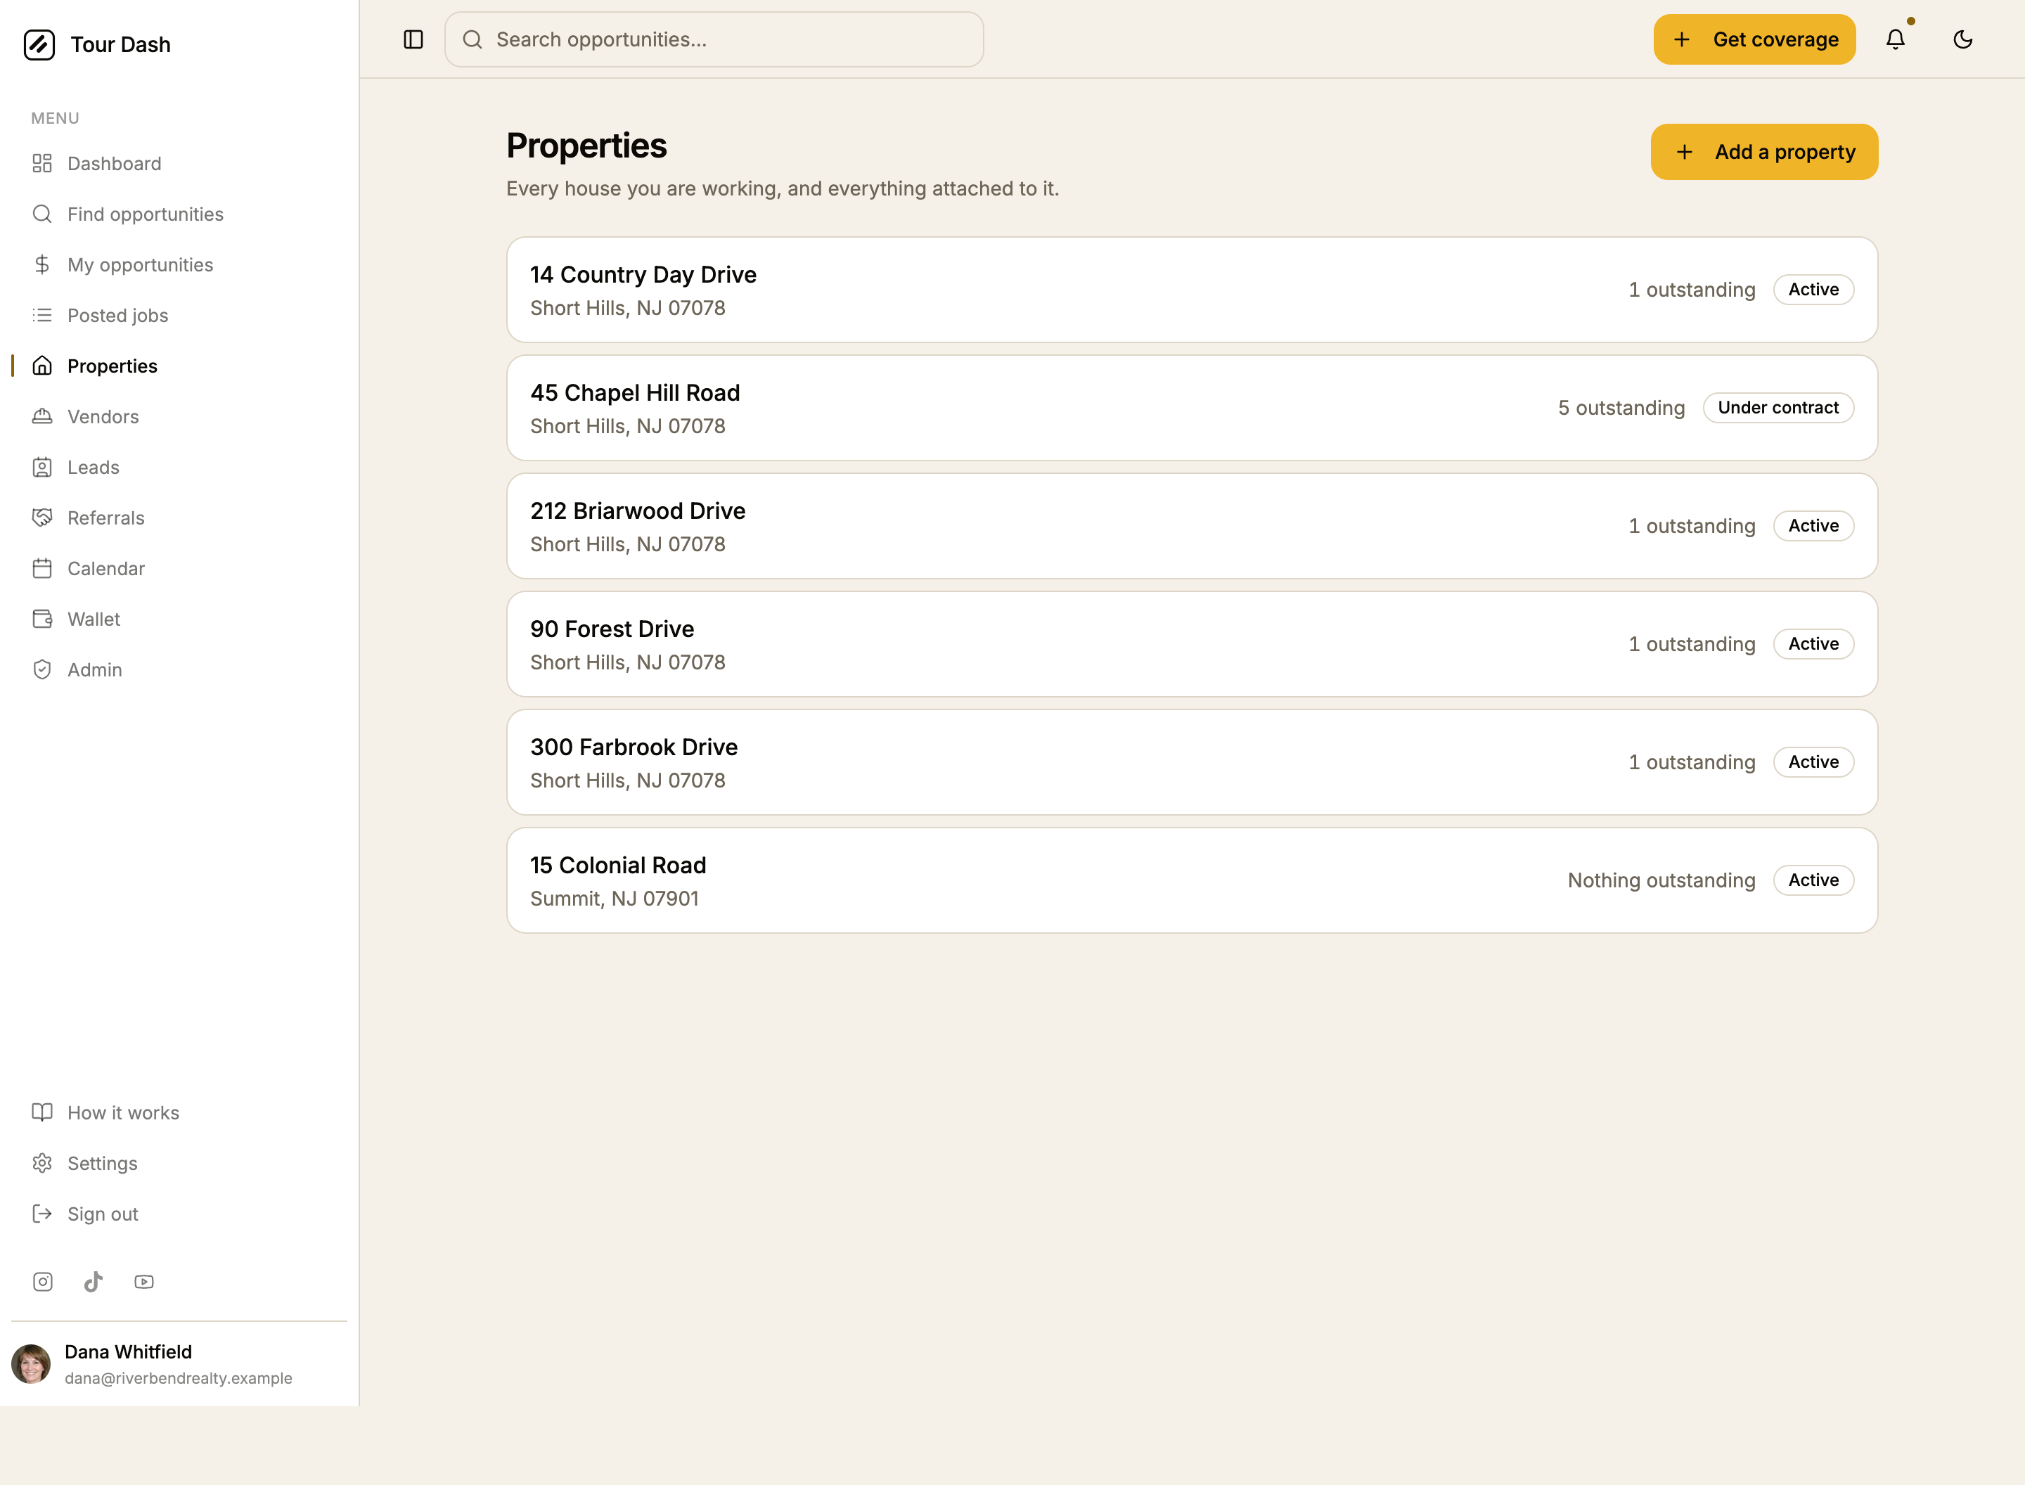The height and width of the screenshot is (1485, 2025).
Task: Open the TikTok icon link
Action: pos(94,1282)
